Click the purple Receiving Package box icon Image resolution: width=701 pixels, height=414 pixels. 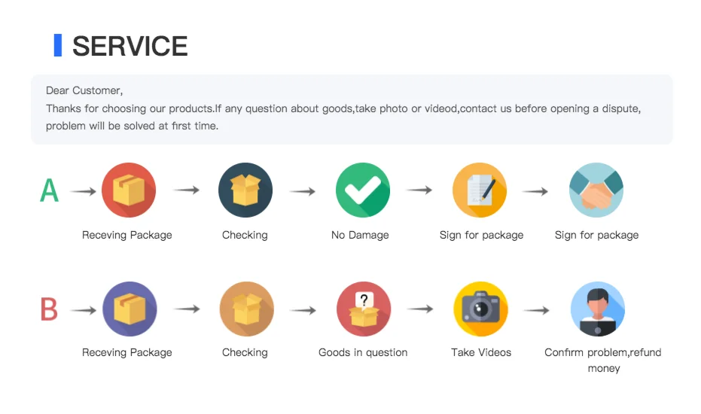[x=129, y=309]
